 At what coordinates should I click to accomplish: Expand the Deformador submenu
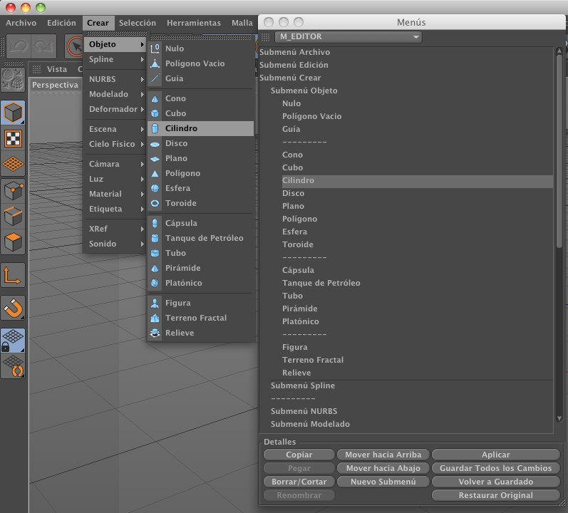114,109
